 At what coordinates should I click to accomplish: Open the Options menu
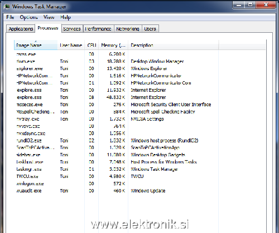point(28,17)
